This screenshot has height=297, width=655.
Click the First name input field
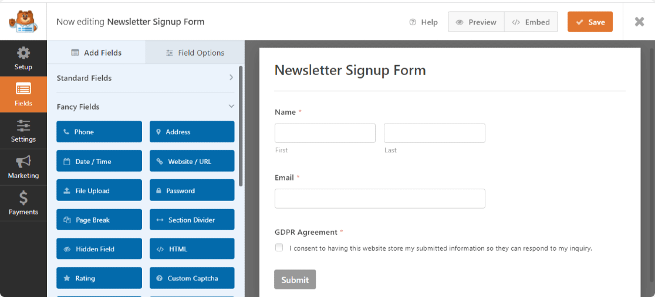coord(325,133)
